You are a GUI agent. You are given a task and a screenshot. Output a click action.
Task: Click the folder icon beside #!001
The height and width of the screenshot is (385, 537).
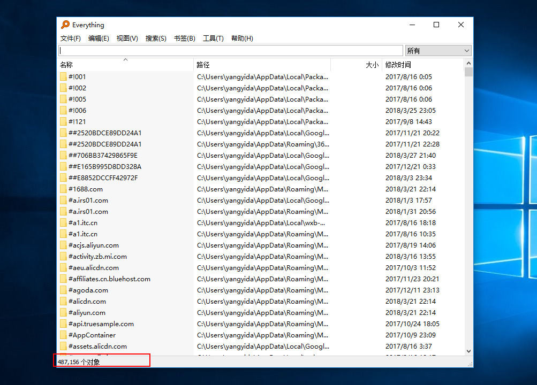63,76
